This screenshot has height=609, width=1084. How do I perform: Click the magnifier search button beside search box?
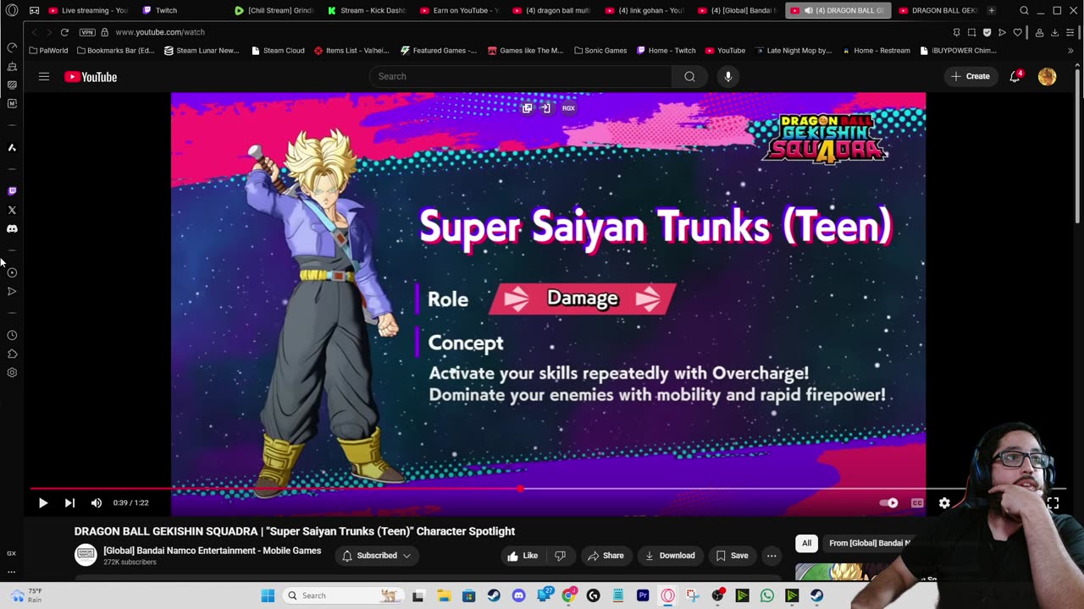689,76
